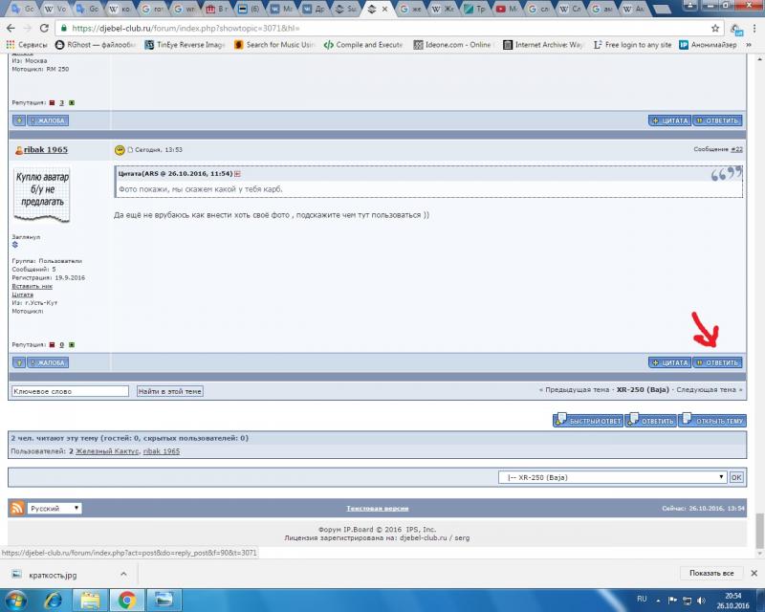Click ЦИТАТА in ribak 1965's post
This screenshot has height=612, width=765.
coord(670,362)
